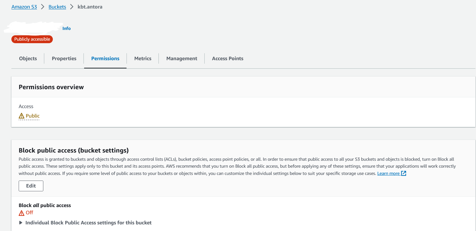The width and height of the screenshot is (476, 231).
Task: Open the Metrics tab
Action: click(x=143, y=58)
